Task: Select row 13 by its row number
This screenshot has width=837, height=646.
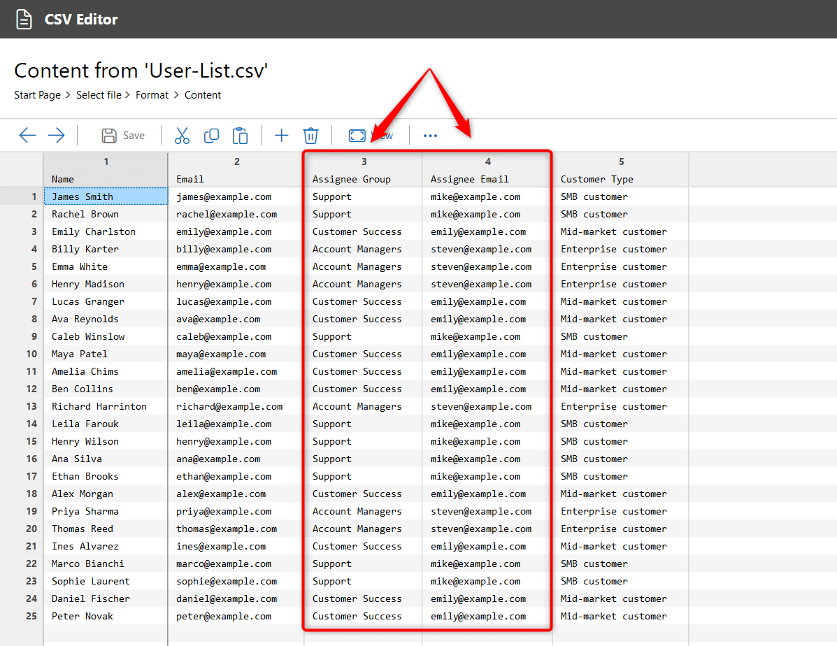Action: (x=32, y=406)
